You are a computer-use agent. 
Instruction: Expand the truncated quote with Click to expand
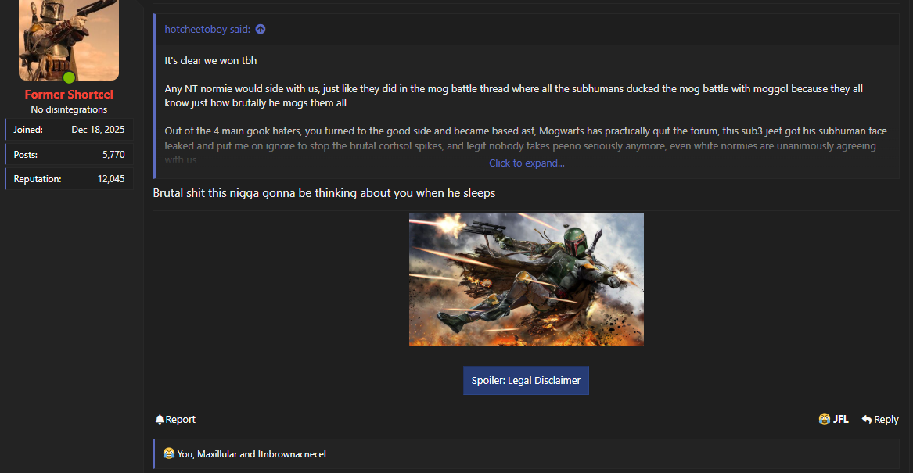click(527, 163)
